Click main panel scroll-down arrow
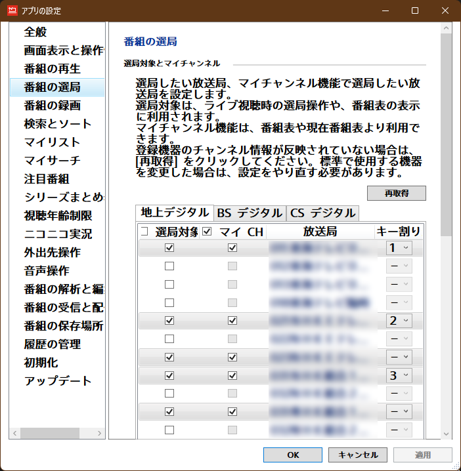The width and height of the screenshot is (461, 471). pyautogui.click(x=446, y=434)
